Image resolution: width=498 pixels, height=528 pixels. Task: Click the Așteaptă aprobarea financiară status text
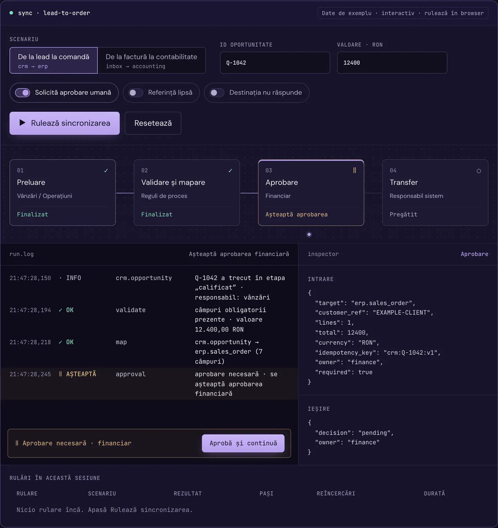(x=239, y=254)
